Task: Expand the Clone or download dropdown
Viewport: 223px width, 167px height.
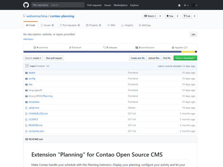Action: 185,58
